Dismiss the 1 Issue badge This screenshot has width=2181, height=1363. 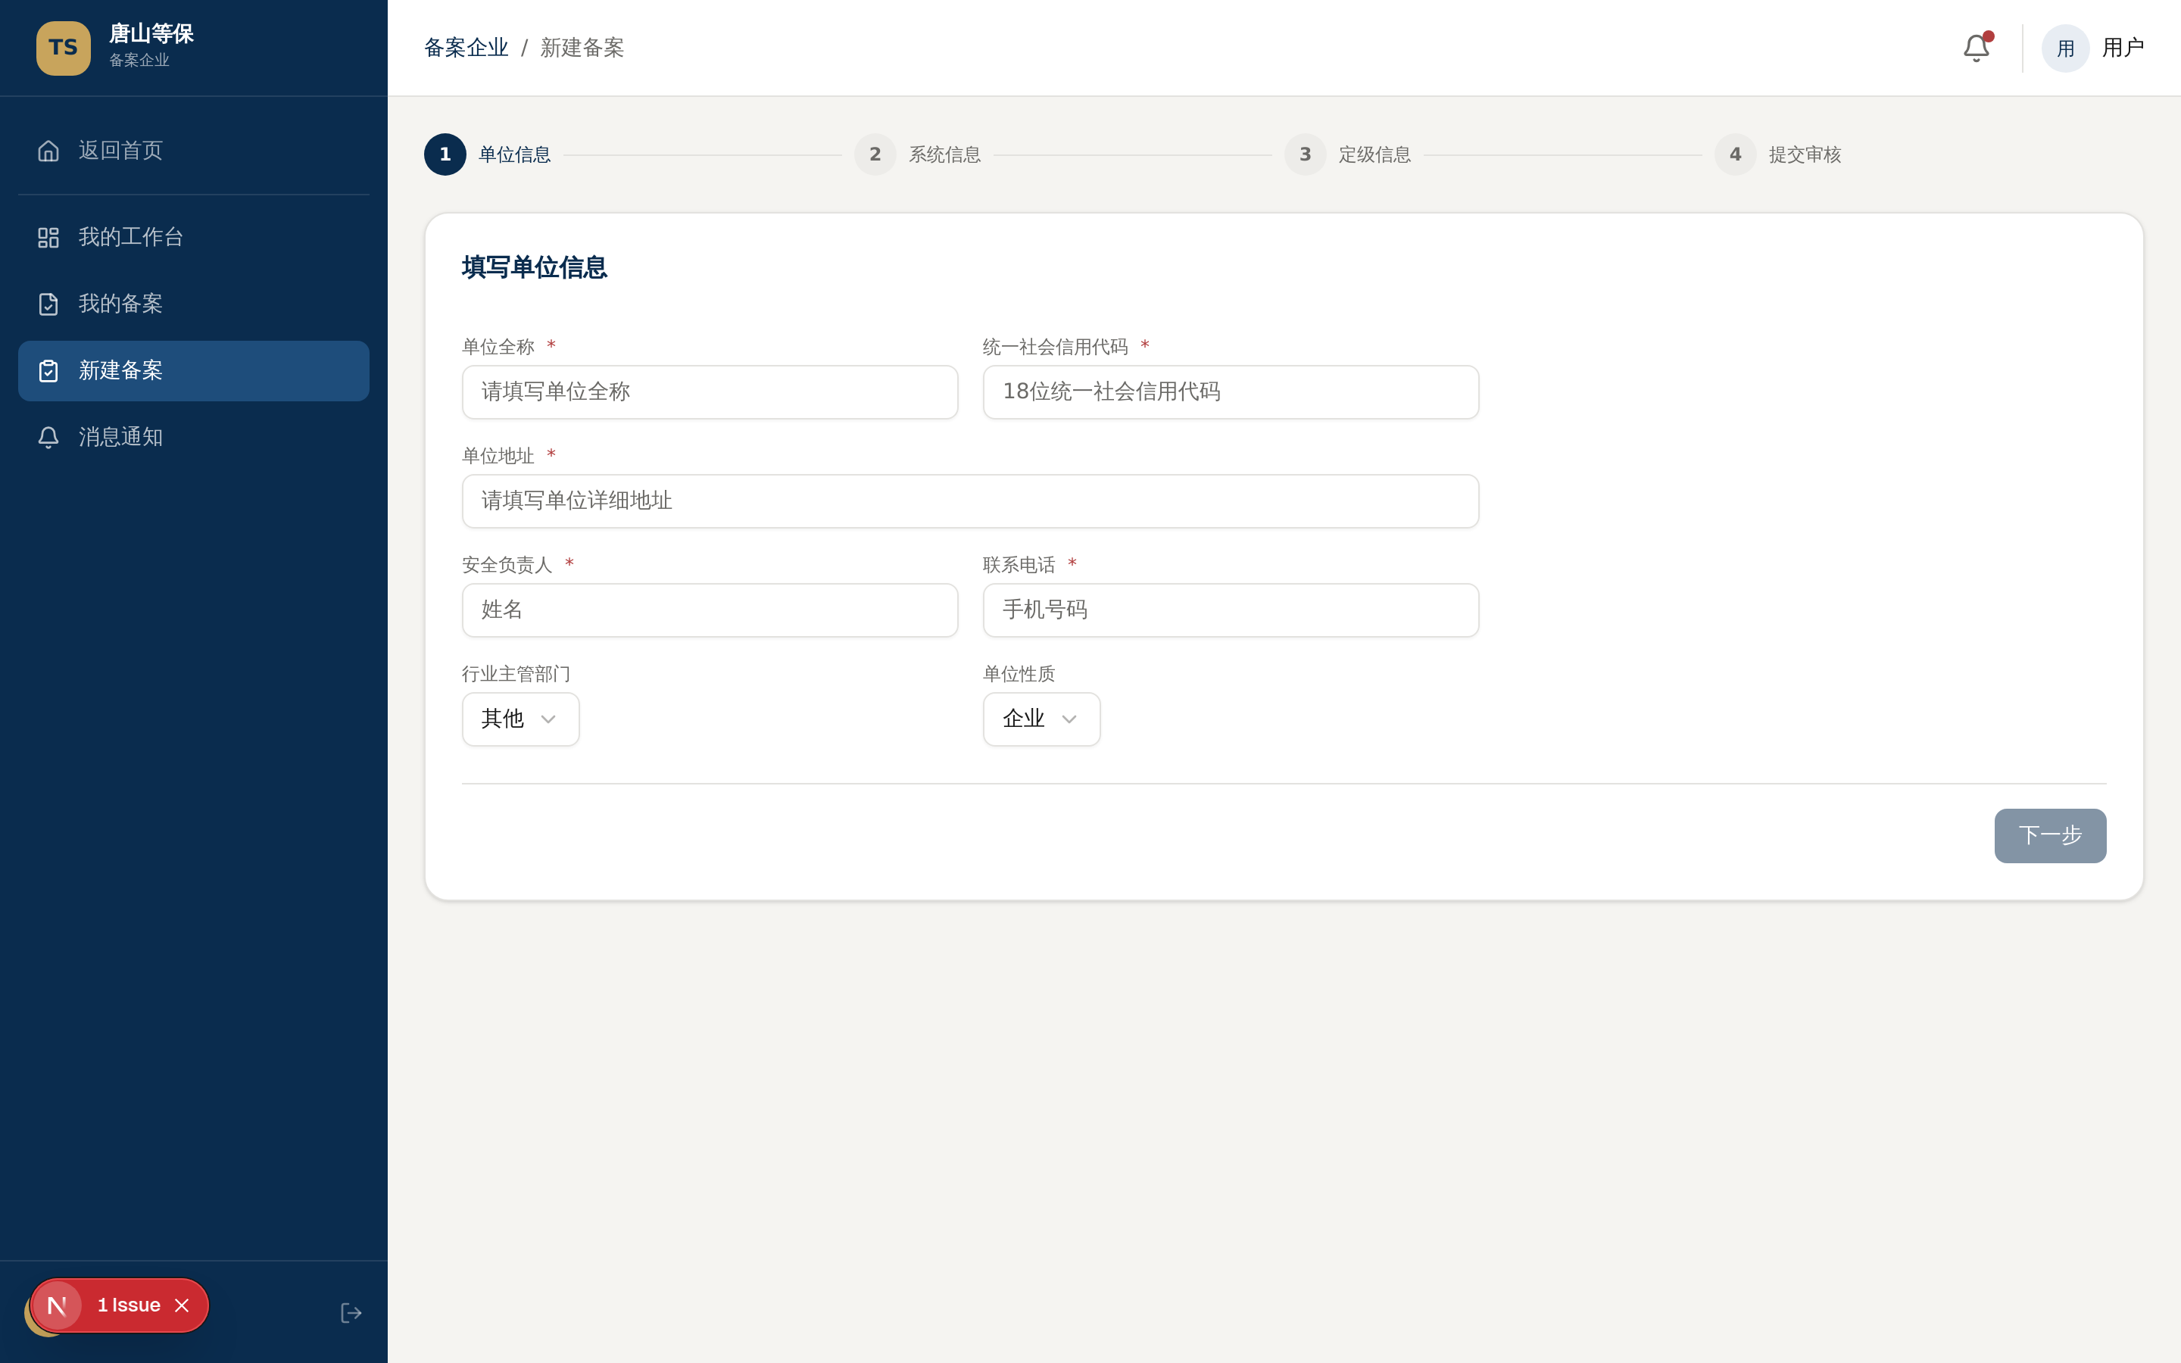182,1305
